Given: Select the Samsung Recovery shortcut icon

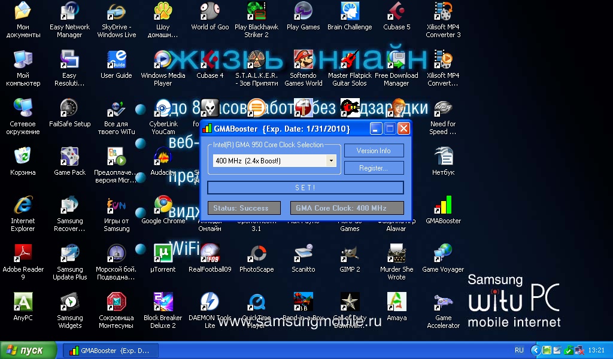Looking at the screenshot, I should [69, 205].
